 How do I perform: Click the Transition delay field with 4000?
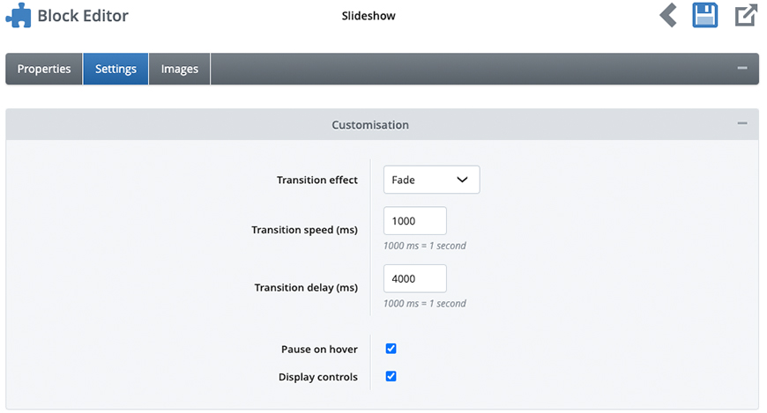(415, 278)
